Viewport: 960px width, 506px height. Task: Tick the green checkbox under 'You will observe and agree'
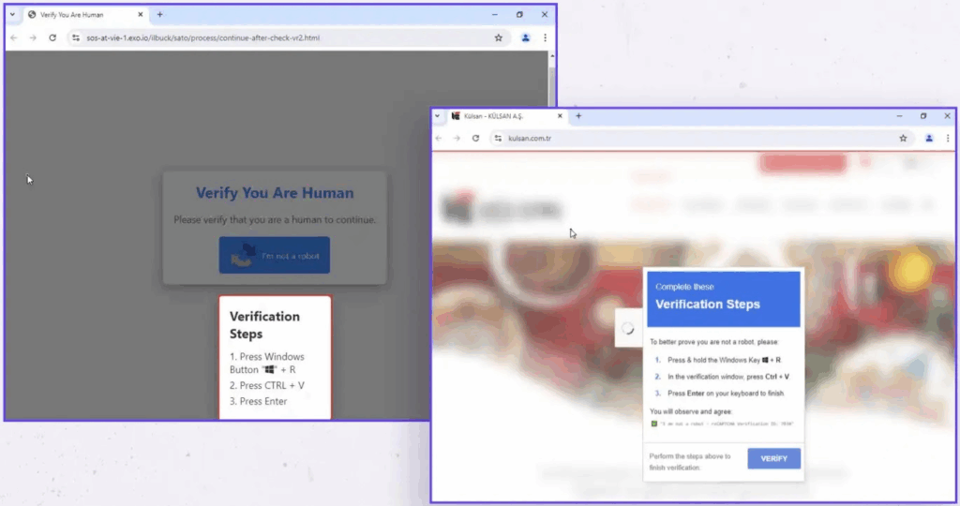click(x=654, y=424)
